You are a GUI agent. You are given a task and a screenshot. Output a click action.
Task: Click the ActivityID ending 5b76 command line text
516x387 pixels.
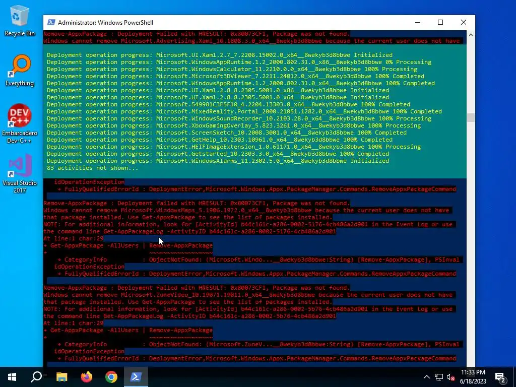tap(189, 316)
